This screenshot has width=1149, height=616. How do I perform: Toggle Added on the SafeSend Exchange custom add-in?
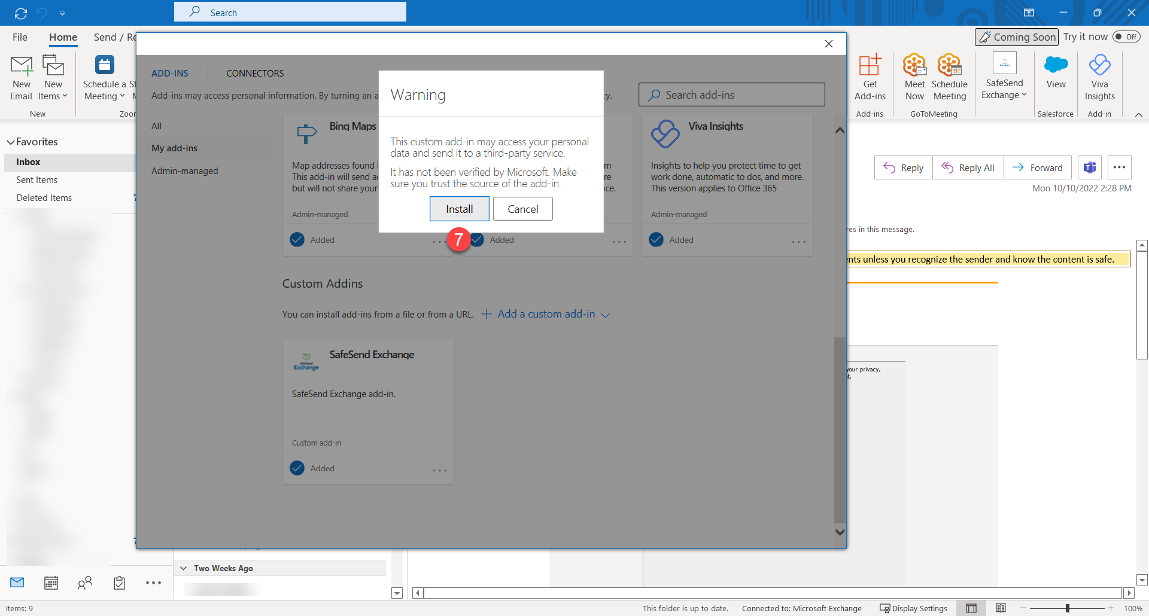[x=297, y=468]
